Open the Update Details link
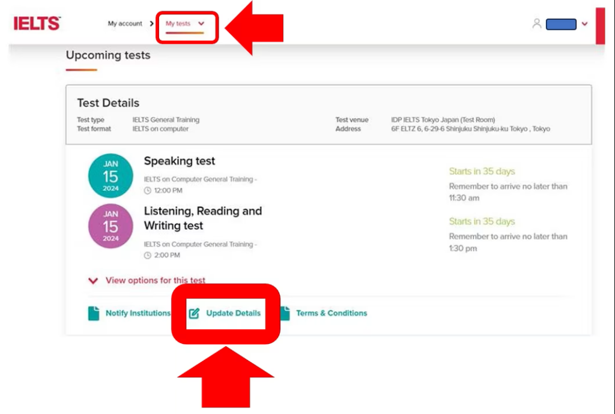 233,313
